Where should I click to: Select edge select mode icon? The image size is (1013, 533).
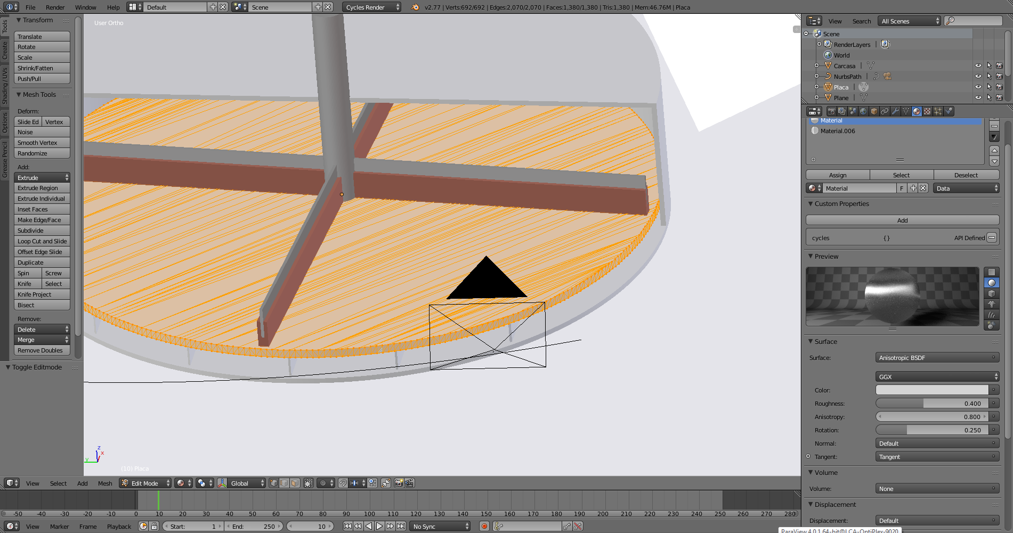tap(285, 483)
